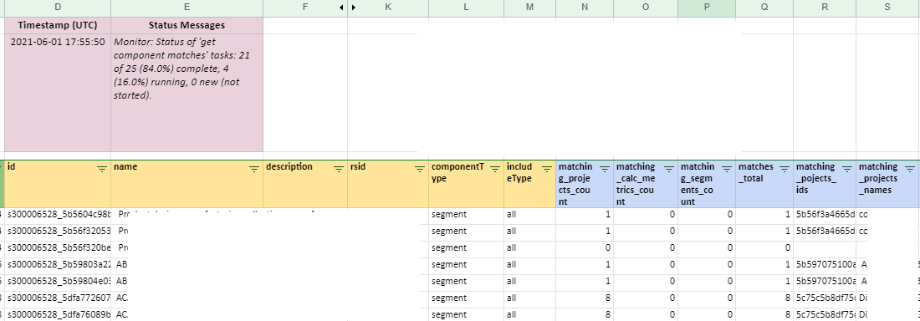The height and width of the screenshot is (321, 920).
Task: Open filter for matches_total column
Action: tap(785, 168)
